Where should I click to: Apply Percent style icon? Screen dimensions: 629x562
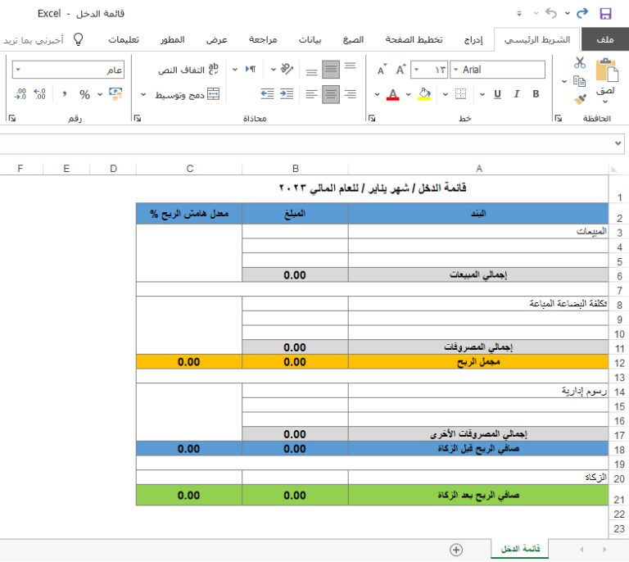[84, 95]
